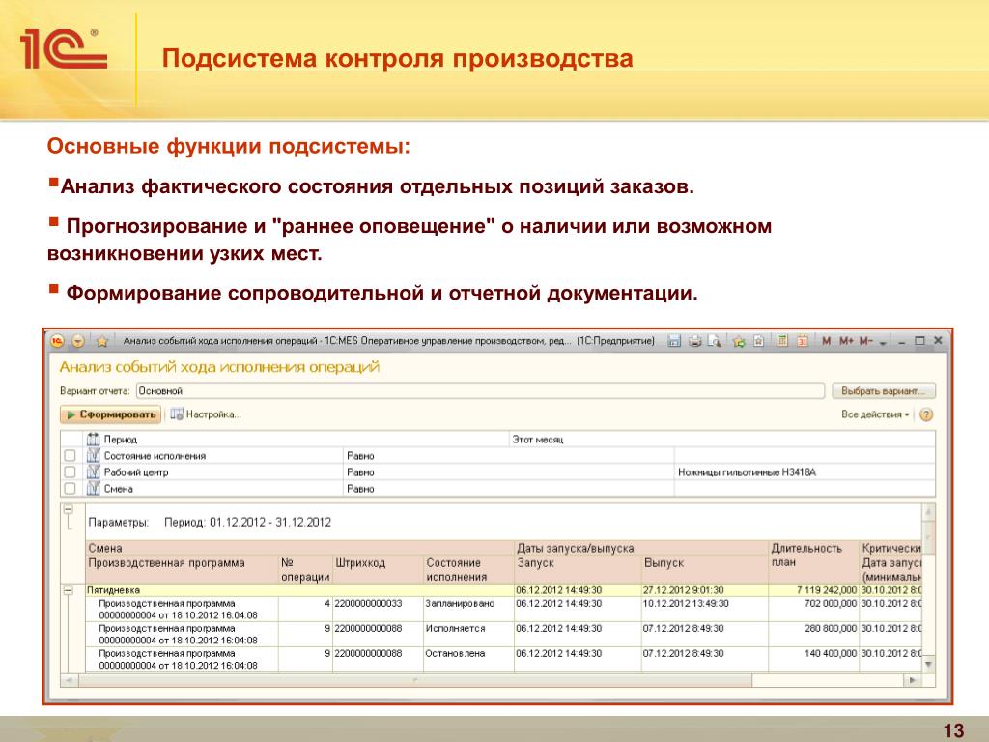Tick the Рабочий центр filter checkbox
989x742 pixels.
click(70, 472)
